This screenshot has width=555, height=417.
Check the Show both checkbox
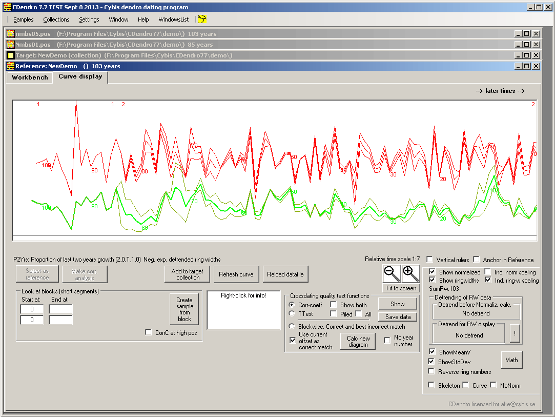(x=334, y=305)
